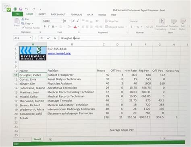The width and height of the screenshot is (191, 147).
Task: Switch to the PAGE LAYOUT tab
Action: point(58,14)
